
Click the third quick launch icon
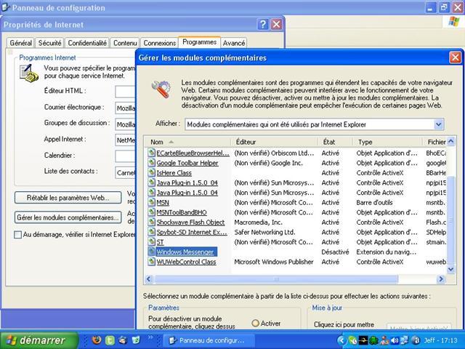[x=123, y=340]
